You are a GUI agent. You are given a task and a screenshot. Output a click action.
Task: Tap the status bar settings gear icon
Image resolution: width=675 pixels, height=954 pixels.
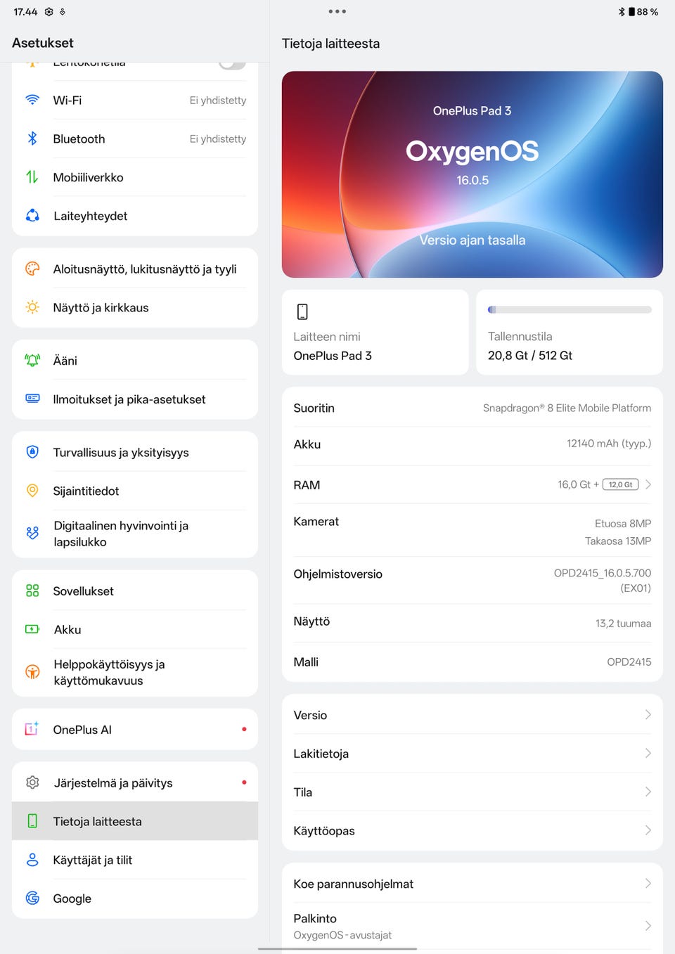point(49,12)
